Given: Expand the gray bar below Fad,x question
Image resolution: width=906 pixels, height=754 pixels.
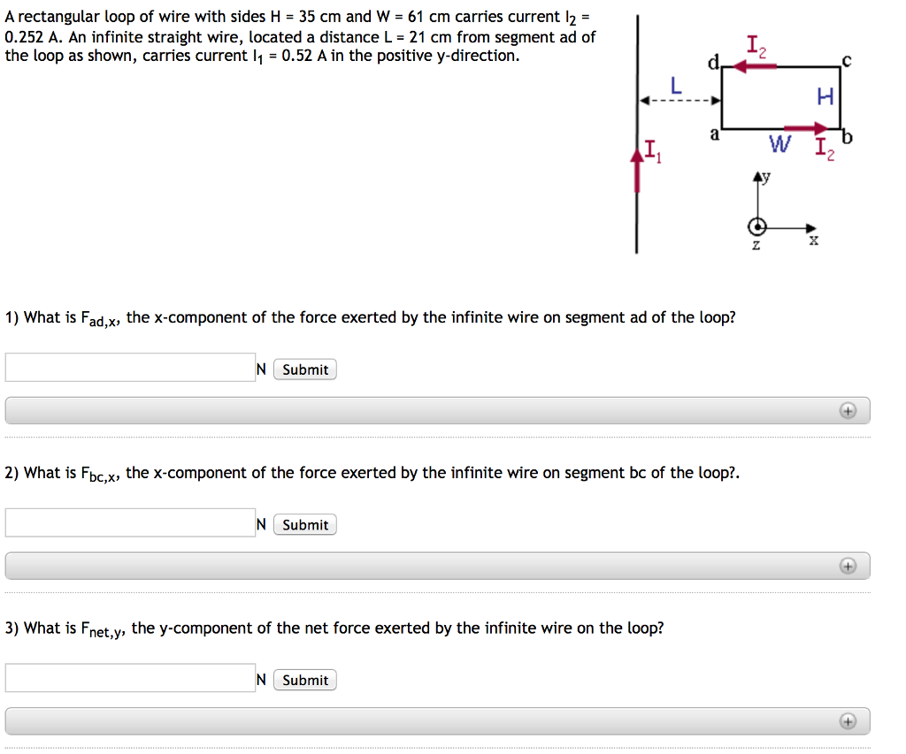Looking at the screenshot, I should 437,410.
